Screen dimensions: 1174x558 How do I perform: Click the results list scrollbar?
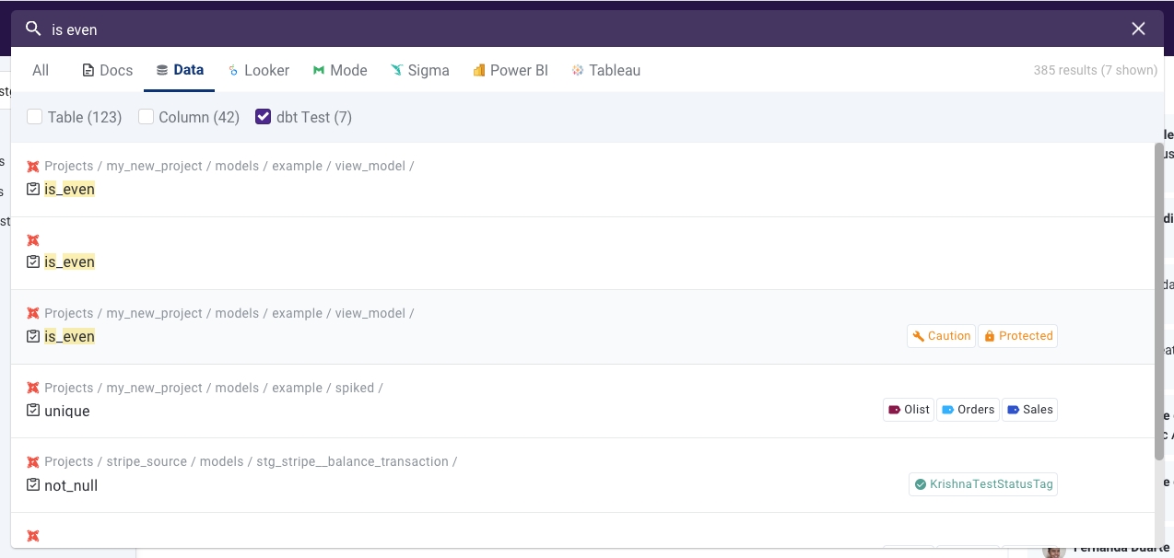click(1158, 304)
